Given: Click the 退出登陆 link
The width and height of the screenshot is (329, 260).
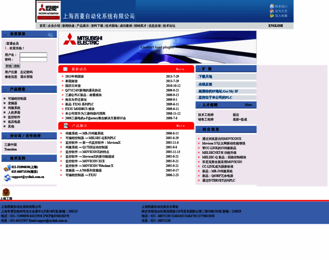Looking at the screenshot, I should click(26, 77).
